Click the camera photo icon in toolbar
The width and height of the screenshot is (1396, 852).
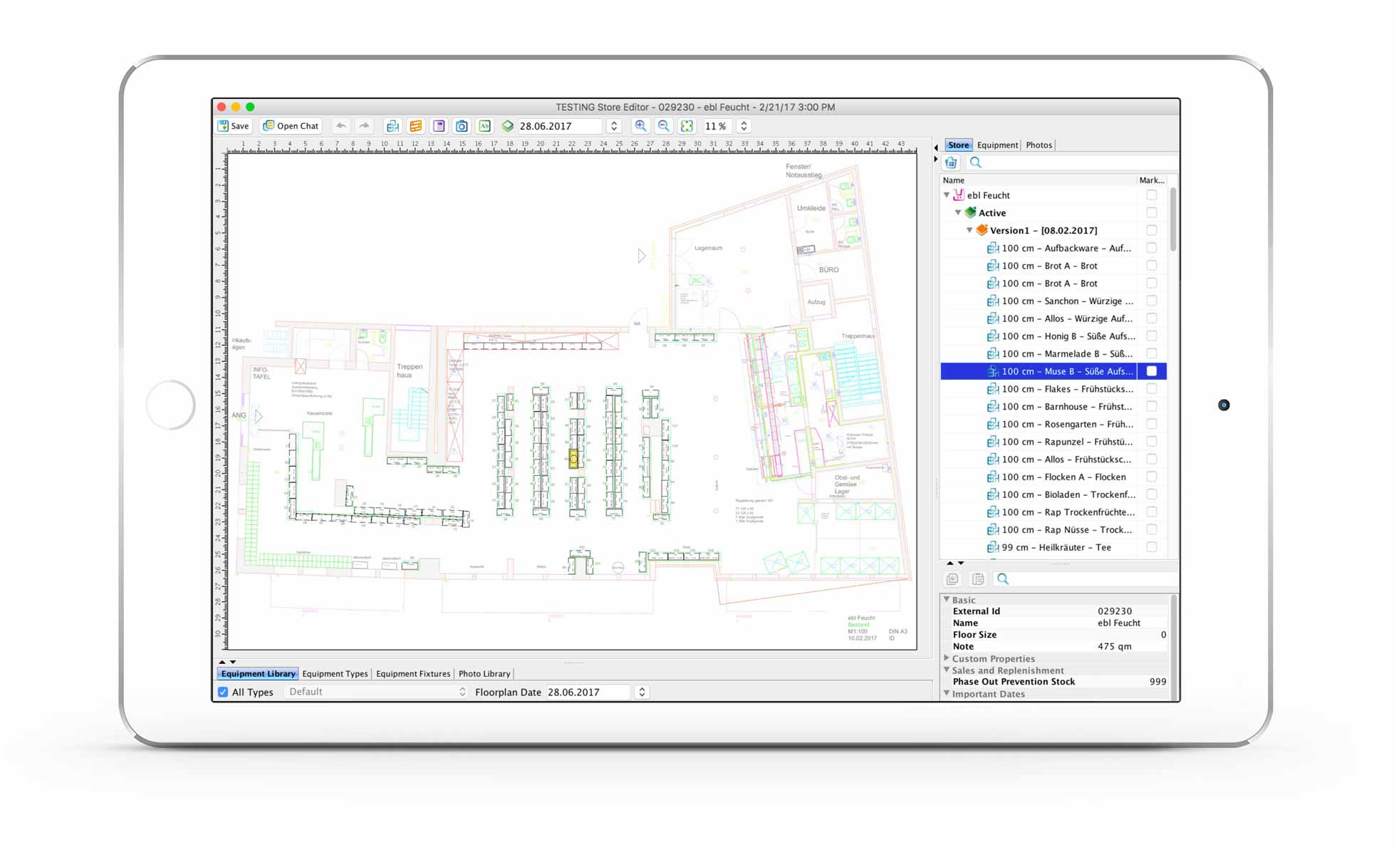(462, 126)
